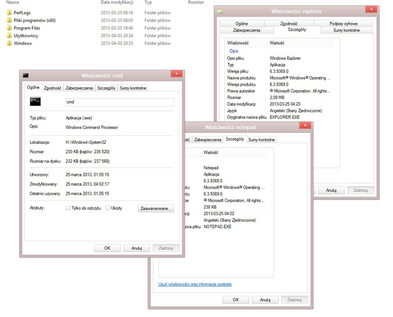Select 'Opis' group heading in explorer details
The image size is (393, 317).
point(234,51)
